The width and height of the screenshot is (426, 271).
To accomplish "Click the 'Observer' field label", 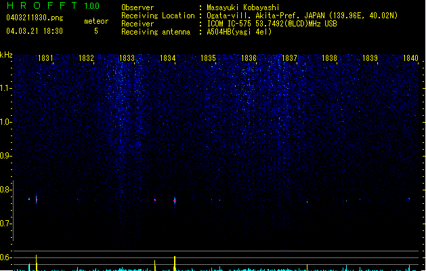I will coord(137,7).
